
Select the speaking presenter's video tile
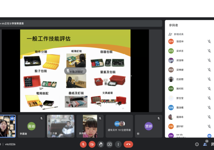[x=7, y=126]
